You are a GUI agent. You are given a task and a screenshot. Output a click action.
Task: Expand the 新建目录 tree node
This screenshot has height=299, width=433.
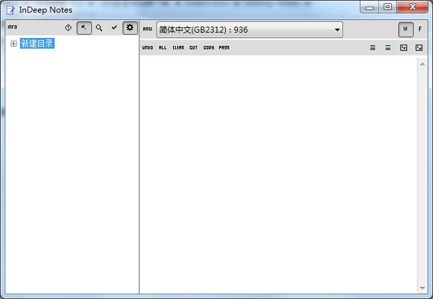pyautogui.click(x=13, y=44)
